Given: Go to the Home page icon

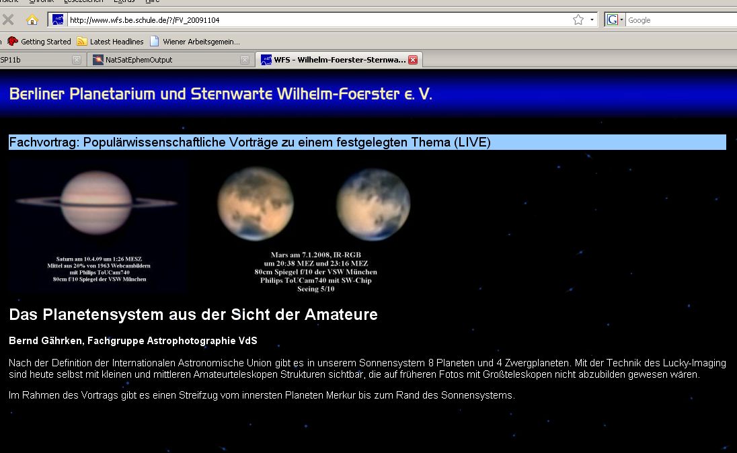Looking at the screenshot, I should [x=32, y=19].
